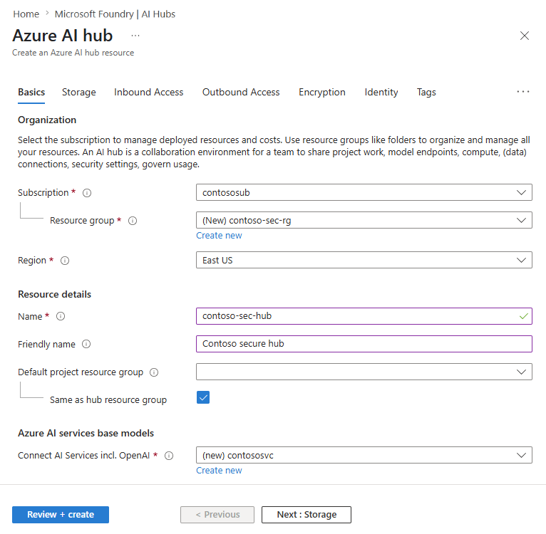Click Create new under Resource group
This screenshot has height=534, width=546.
click(x=219, y=236)
